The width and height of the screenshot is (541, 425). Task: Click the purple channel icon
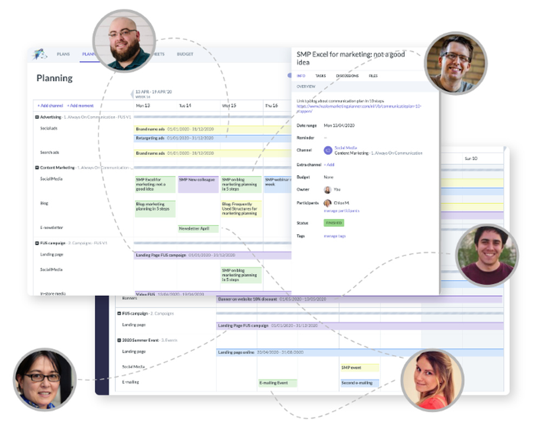pos(328,150)
